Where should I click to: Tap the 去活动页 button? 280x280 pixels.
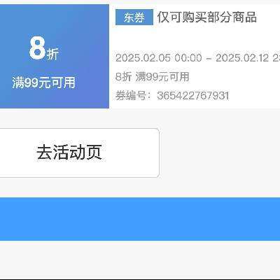click(79, 153)
